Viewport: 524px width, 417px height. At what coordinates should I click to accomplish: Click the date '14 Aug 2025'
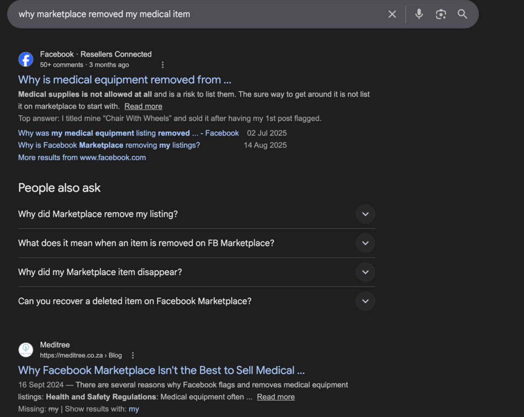tap(265, 145)
